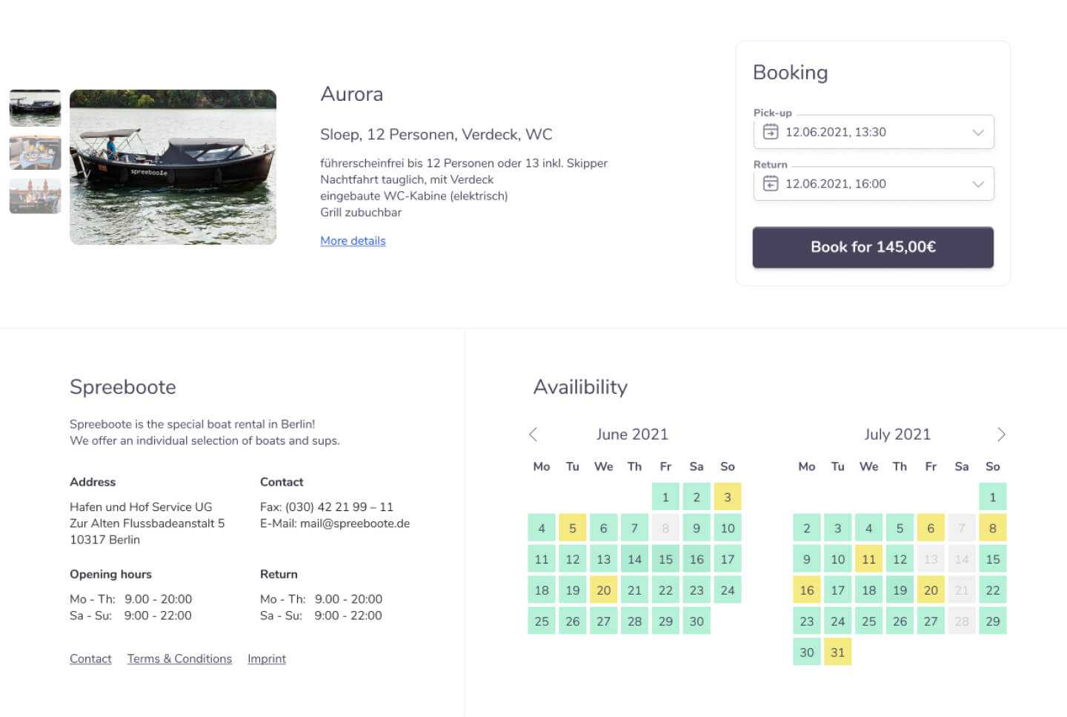This screenshot has height=717, width=1067.
Task: Pick yellow June 20 date
Action: 604,590
